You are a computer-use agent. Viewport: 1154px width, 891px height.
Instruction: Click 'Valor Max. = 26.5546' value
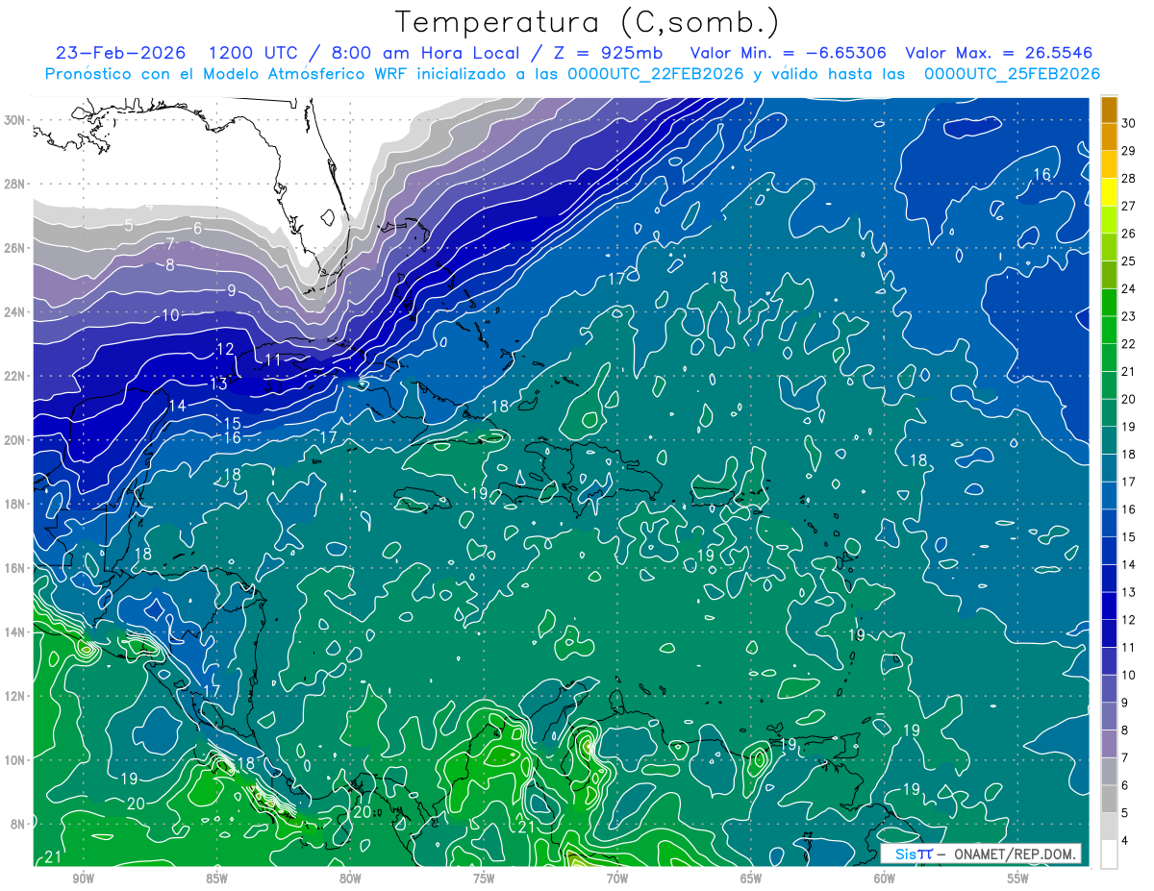999,53
